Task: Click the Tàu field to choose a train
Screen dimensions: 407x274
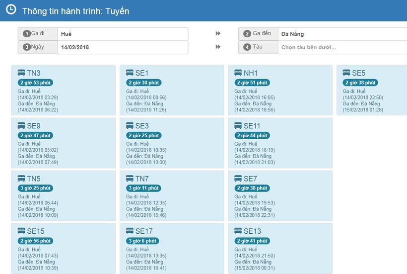Action: [x=341, y=47]
